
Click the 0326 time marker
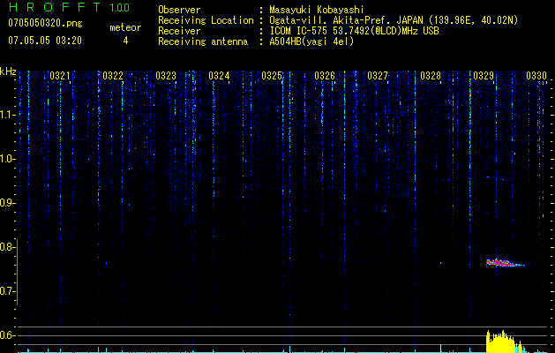pos(325,76)
